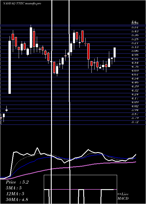Click the 4.09 price axis label
This screenshot has height=204, width=146.
(x=135, y=102)
